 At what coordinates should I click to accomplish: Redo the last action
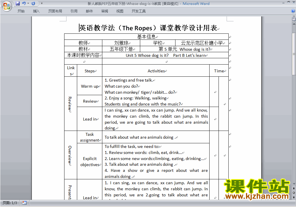pos(34,3)
